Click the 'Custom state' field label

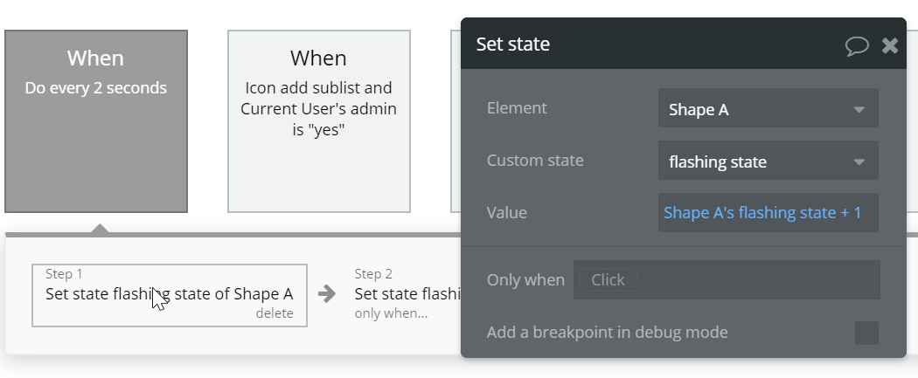coord(535,161)
